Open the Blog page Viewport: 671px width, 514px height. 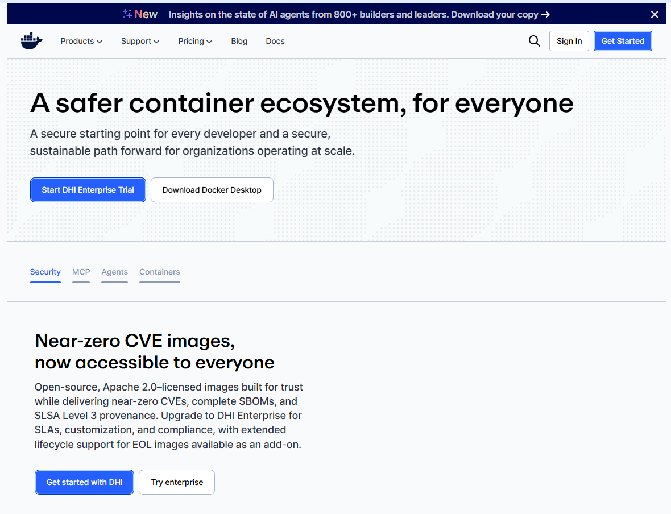(x=239, y=41)
